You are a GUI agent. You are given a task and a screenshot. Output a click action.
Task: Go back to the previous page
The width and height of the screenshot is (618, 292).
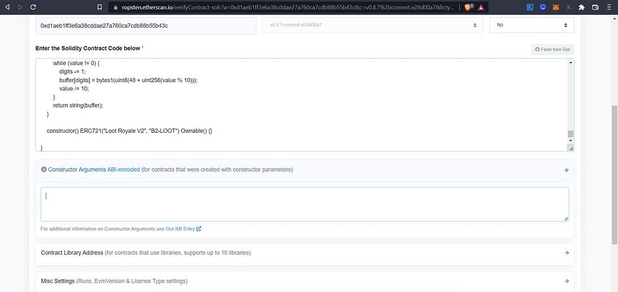point(7,7)
